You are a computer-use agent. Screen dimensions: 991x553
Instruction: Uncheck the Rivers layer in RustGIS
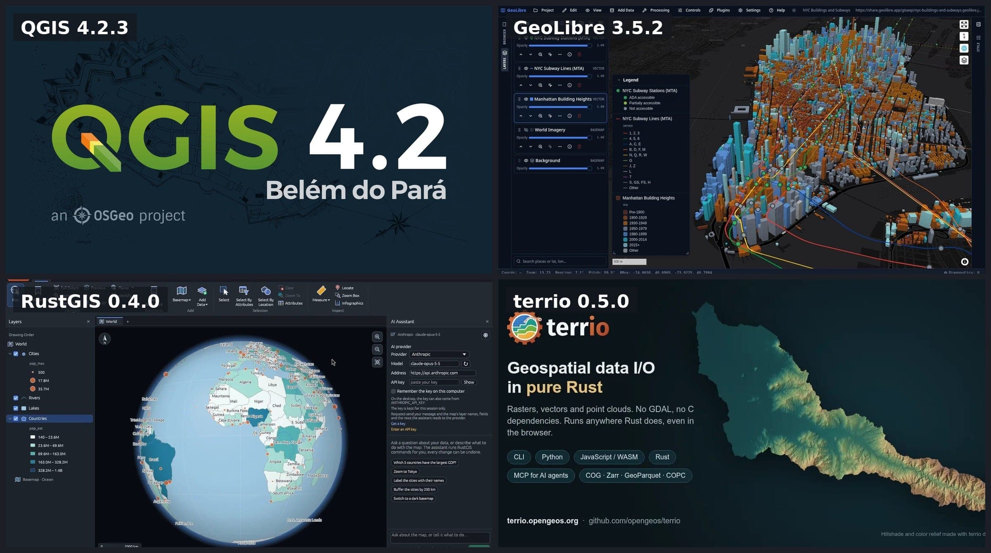[16, 398]
